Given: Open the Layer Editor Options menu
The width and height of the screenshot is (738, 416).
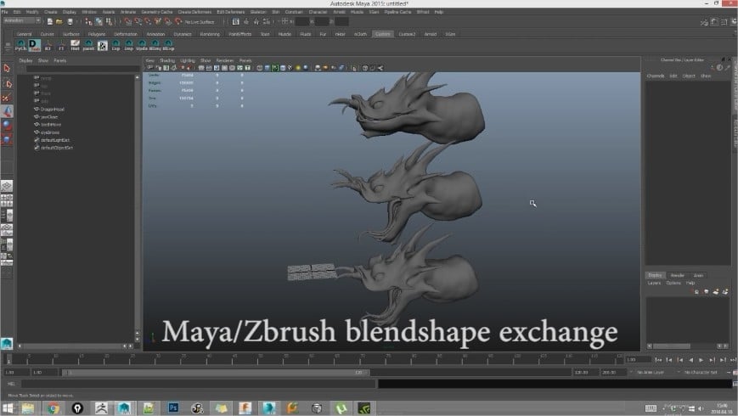Looking at the screenshot, I should pyautogui.click(x=673, y=284).
